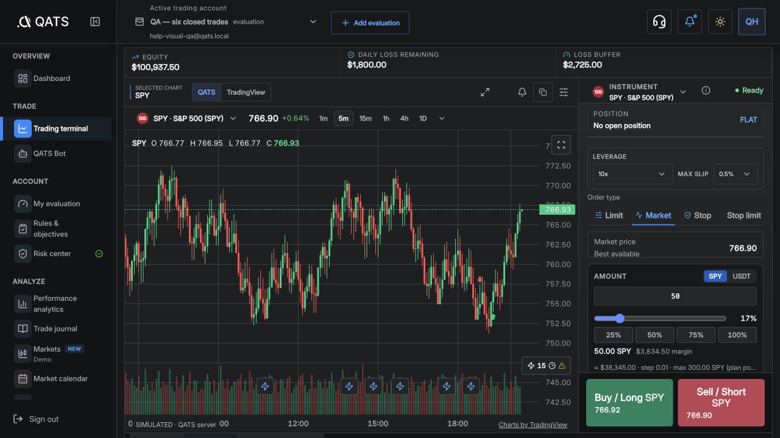Viewport: 780px width, 438px height.
Task: Click Sell / Short SPY button
Action: coord(721,403)
